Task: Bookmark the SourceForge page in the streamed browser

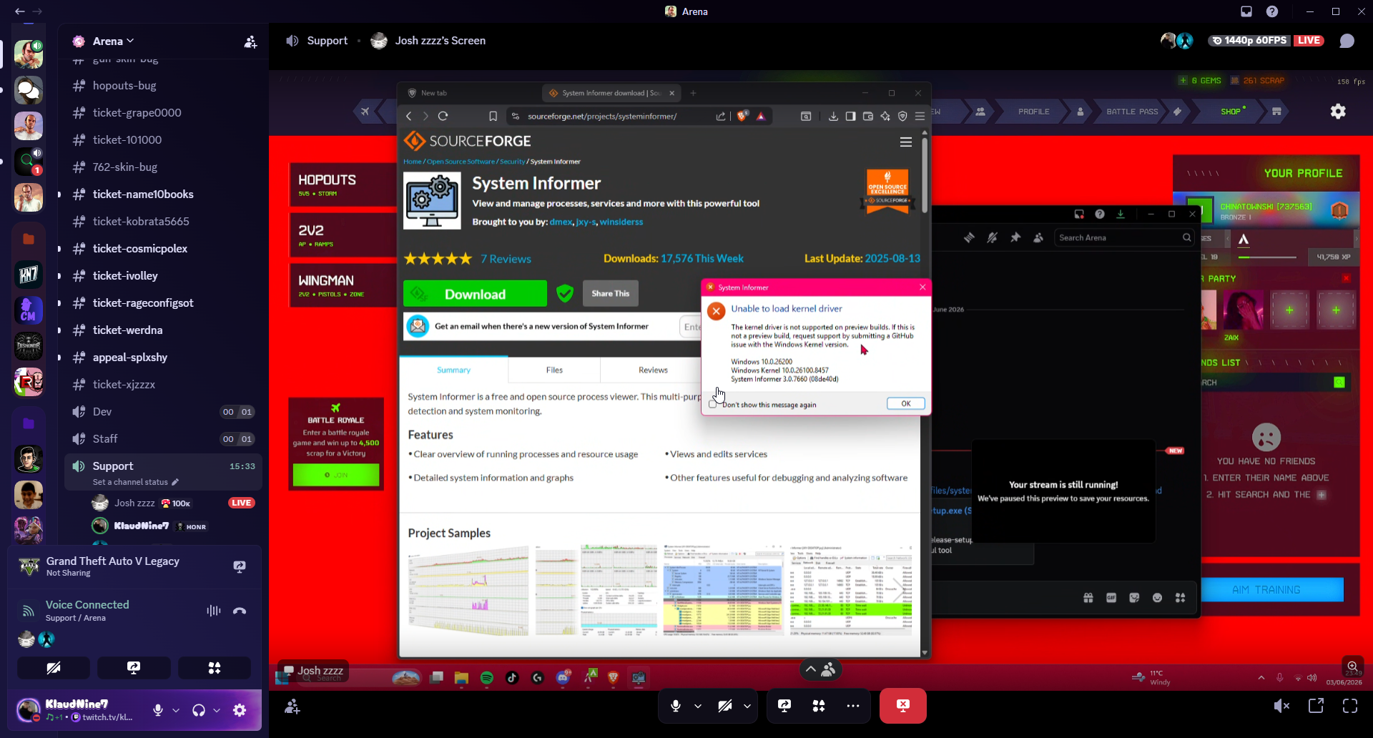Action: pos(493,116)
